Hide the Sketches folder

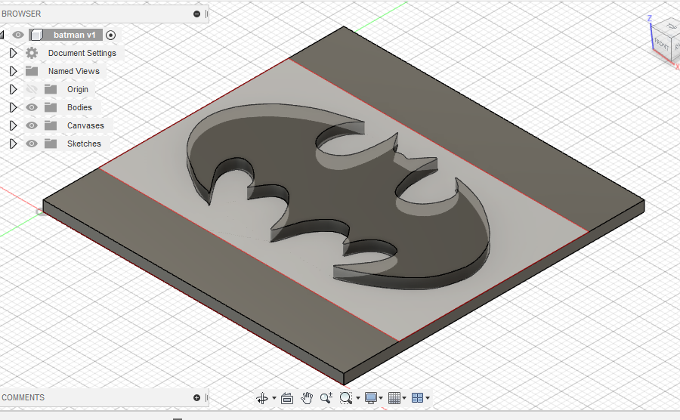(32, 144)
